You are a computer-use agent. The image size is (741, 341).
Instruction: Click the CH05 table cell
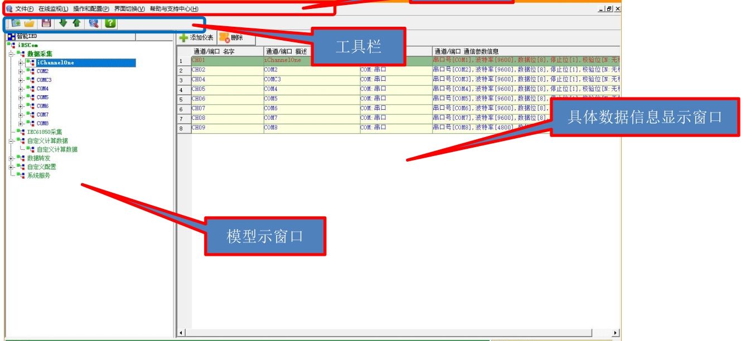(227, 89)
